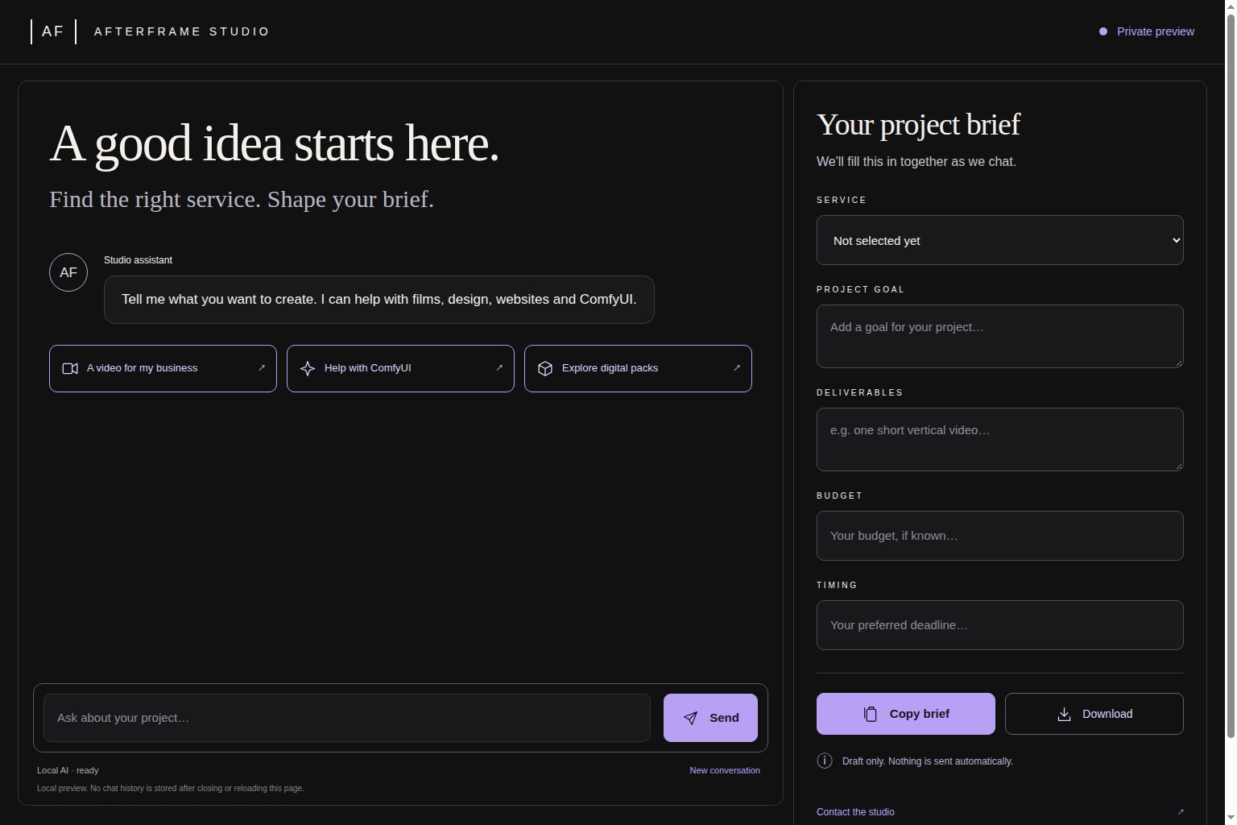Click into the Project Goal text area
The image size is (1237, 825).
coord(999,336)
